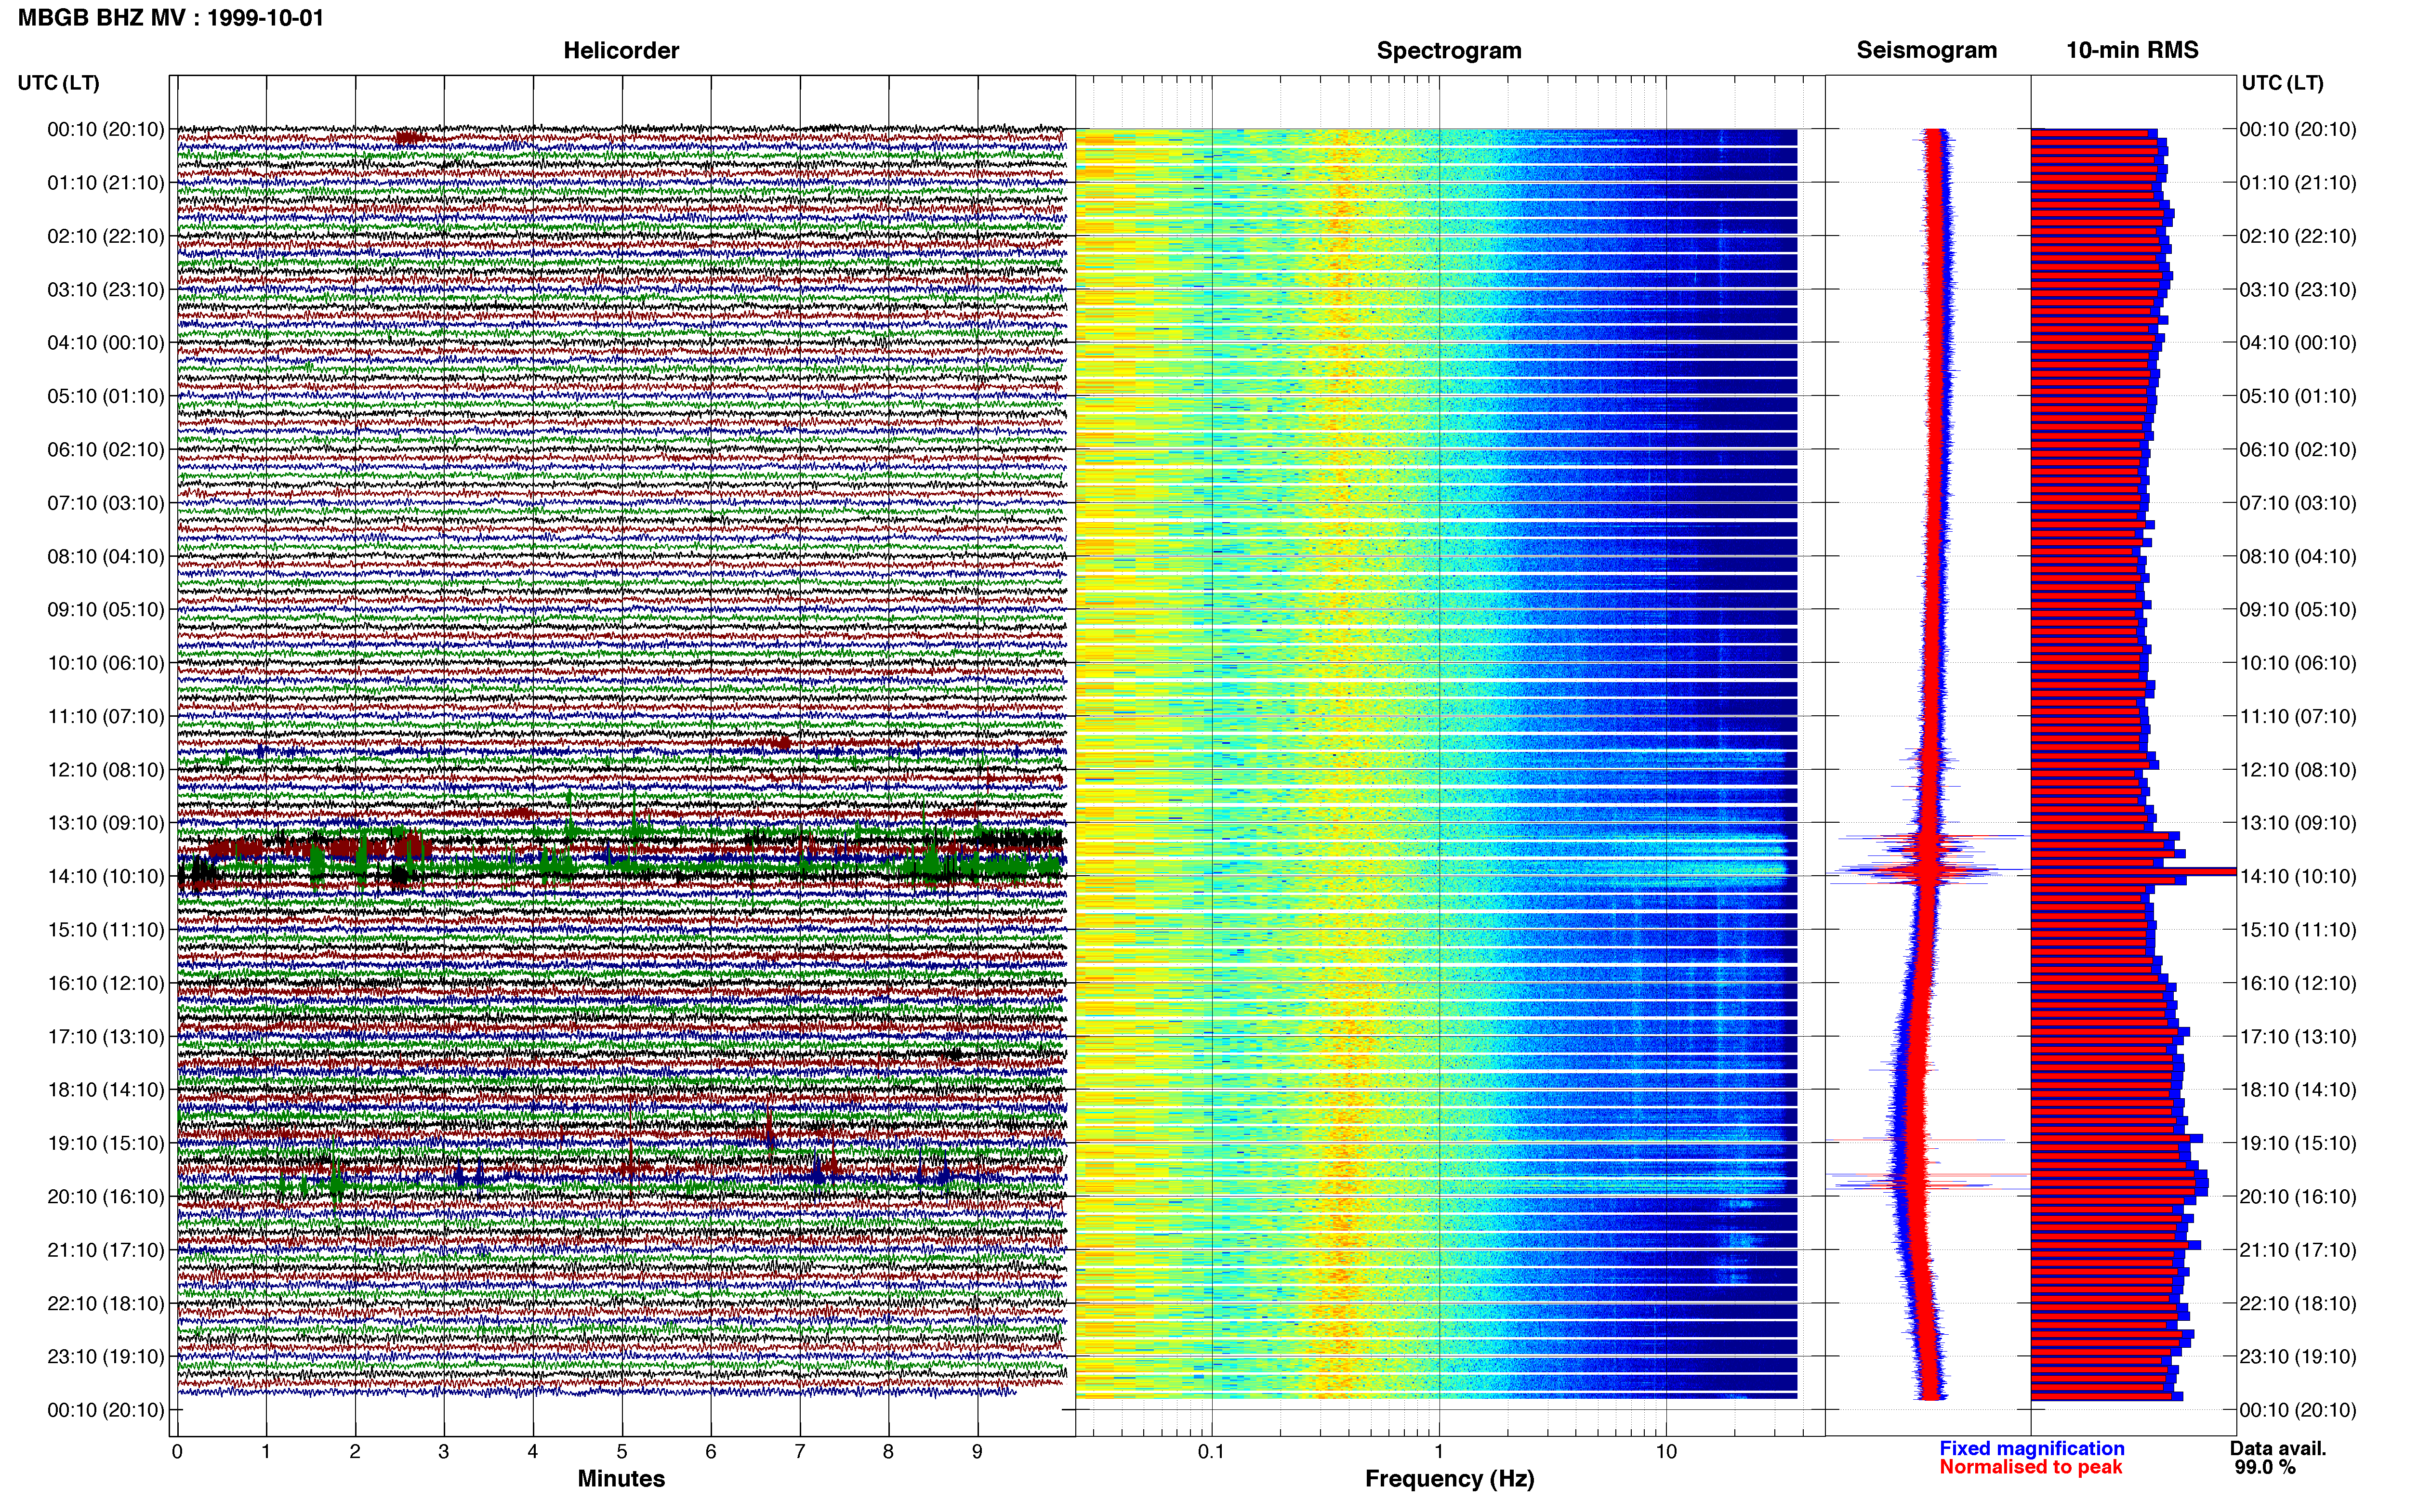Click the 15:10 (11:10) label beside the RMS panel

point(2298,930)
